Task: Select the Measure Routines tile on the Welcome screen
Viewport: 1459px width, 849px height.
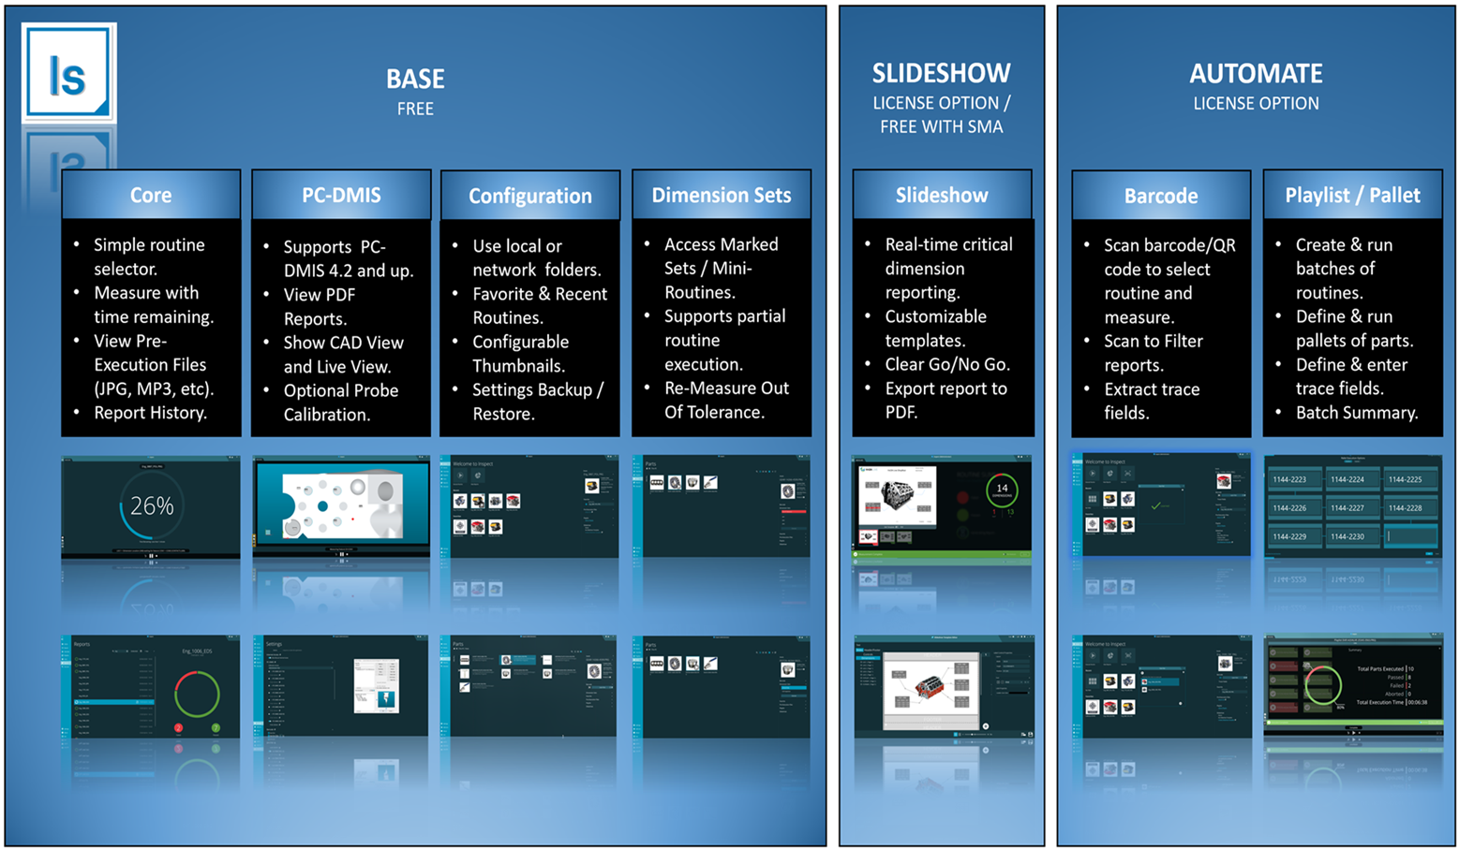Action: (459, 476)
